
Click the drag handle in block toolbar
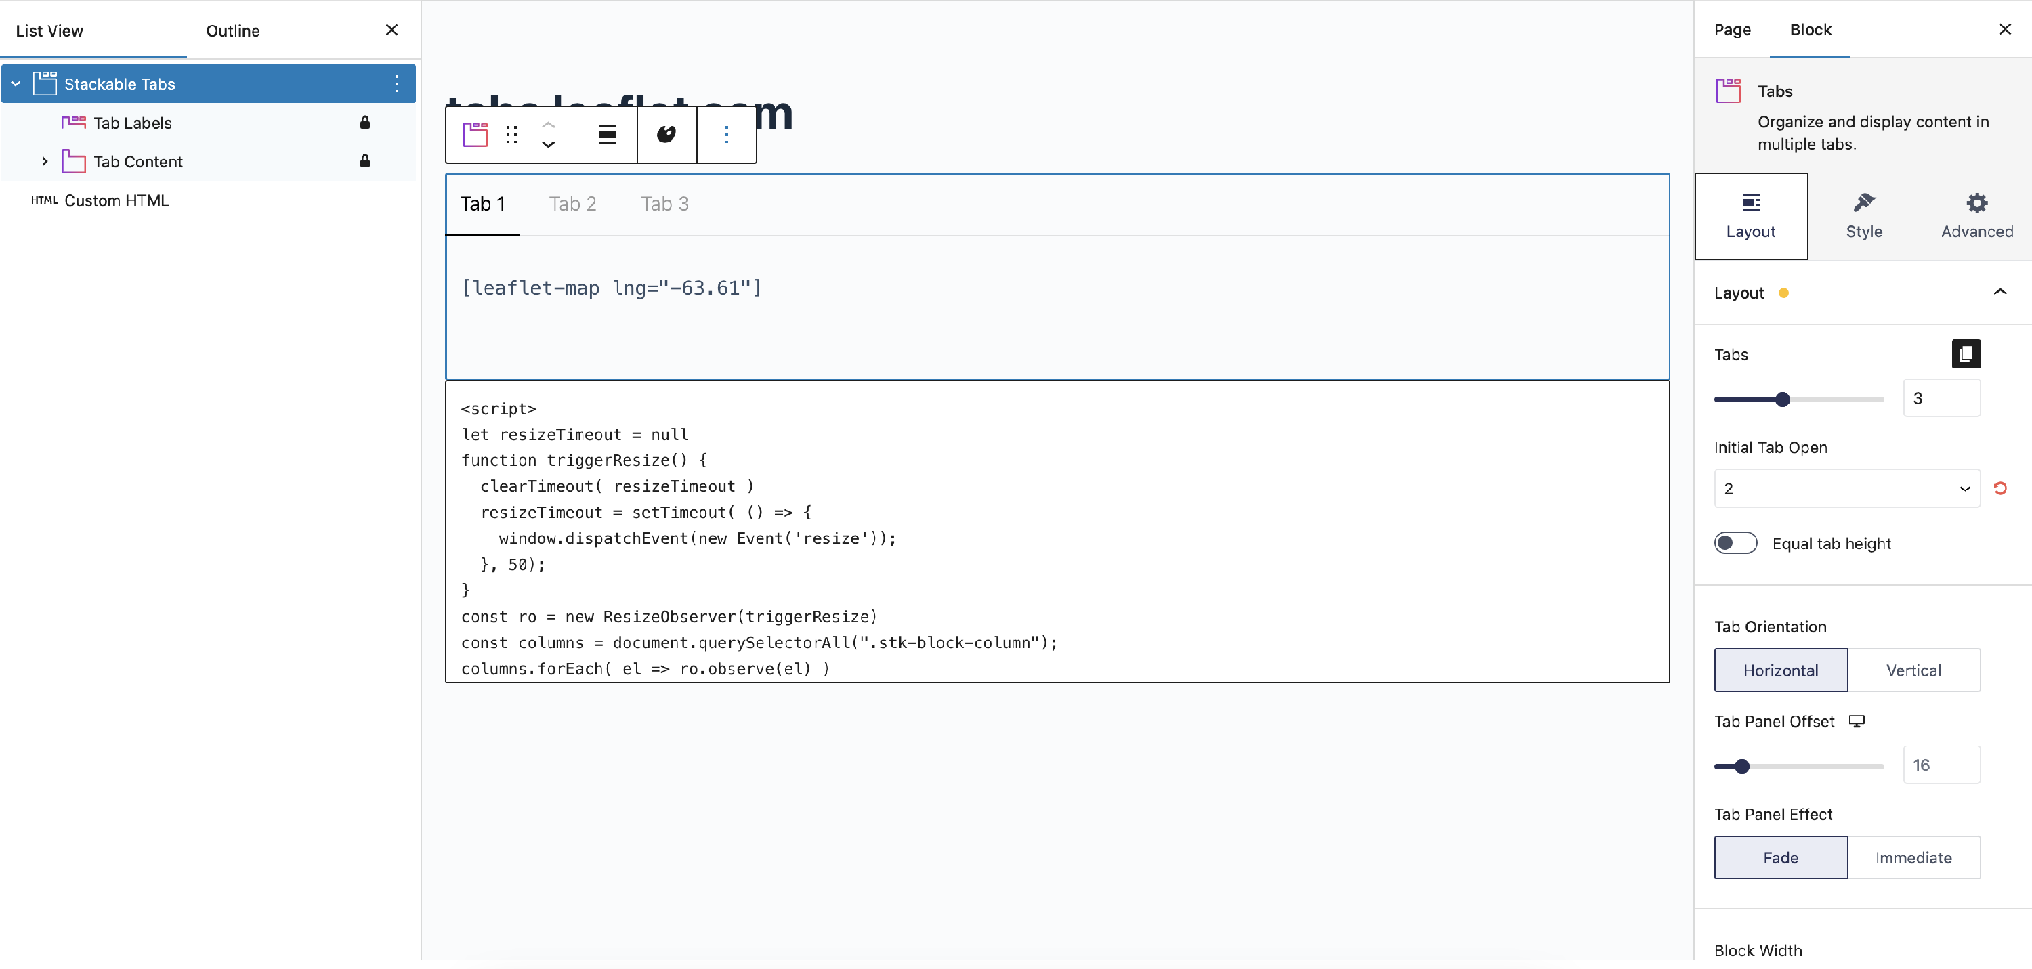(x=512, y=134)
